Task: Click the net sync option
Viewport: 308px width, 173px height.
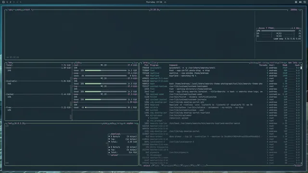Action: coord(105,124)
